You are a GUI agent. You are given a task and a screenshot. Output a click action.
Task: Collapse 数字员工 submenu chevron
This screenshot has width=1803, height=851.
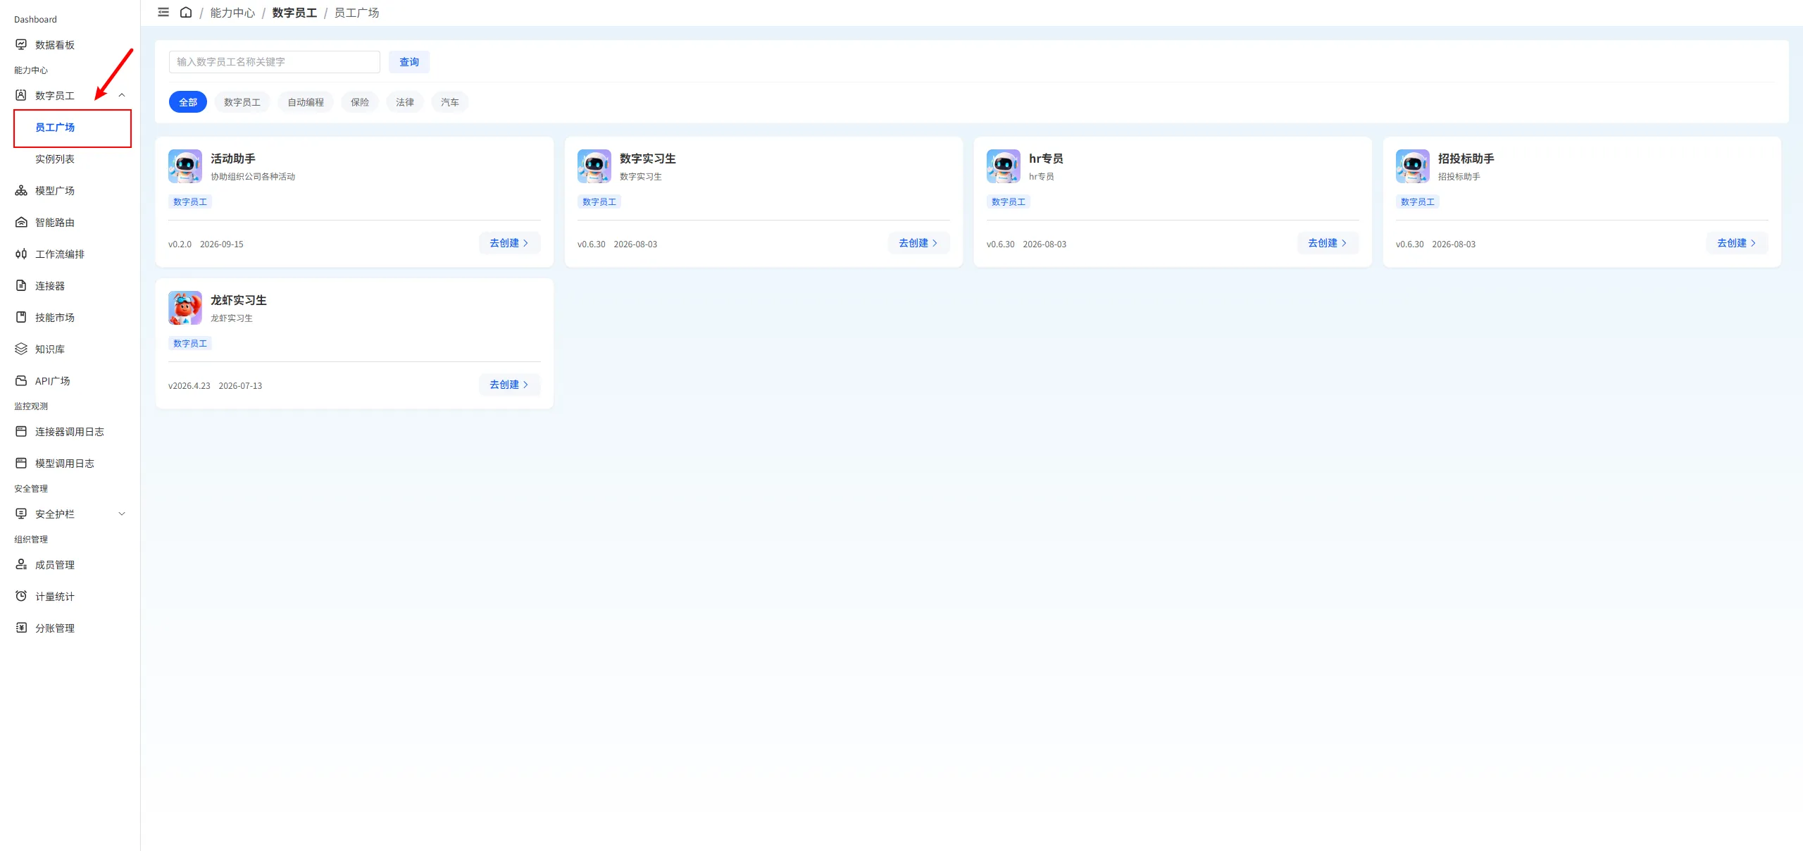click(x=122, y=95)
